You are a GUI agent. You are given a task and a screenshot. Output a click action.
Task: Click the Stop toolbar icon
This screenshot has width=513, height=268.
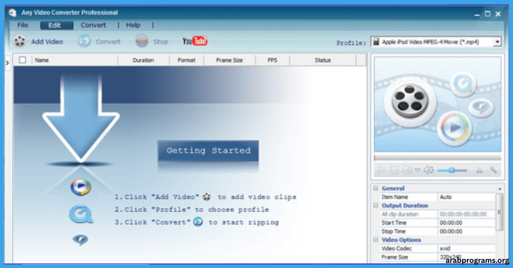click(x=142, y=41)
